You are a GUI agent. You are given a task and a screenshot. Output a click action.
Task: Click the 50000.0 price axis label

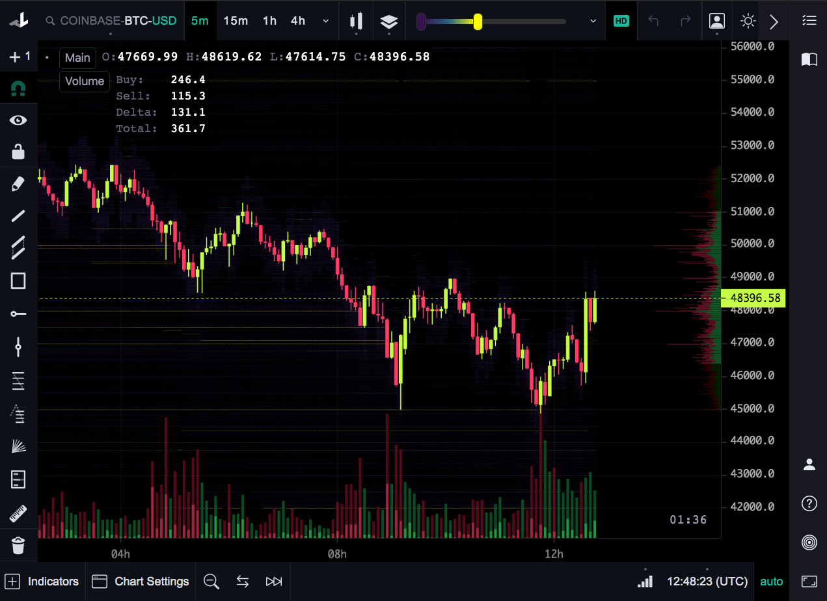752,243
